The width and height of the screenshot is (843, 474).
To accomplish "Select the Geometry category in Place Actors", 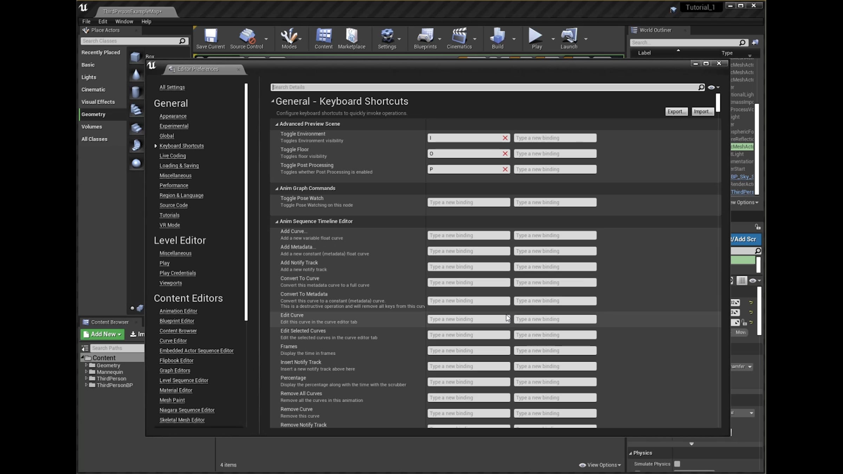I will tap(93, 114).
